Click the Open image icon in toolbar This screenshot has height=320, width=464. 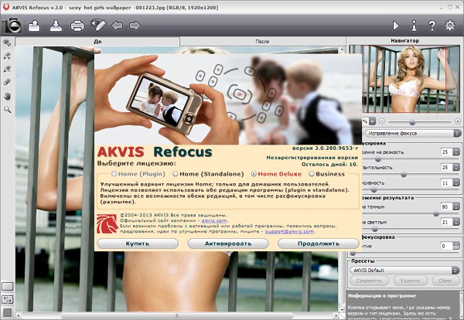pyautogui.click(x=34, y=26)
